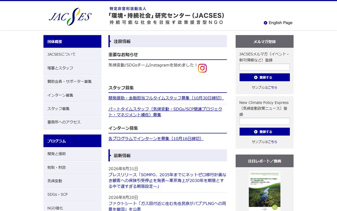
Task: Click 登録する under JACSESメルマガ
Action: click(265, 77)
